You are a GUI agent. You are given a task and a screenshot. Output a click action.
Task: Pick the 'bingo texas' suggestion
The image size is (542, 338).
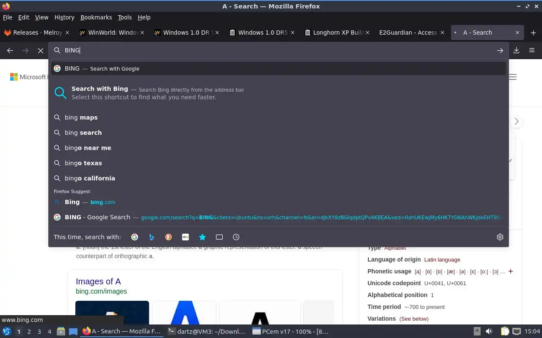(279, 163)
